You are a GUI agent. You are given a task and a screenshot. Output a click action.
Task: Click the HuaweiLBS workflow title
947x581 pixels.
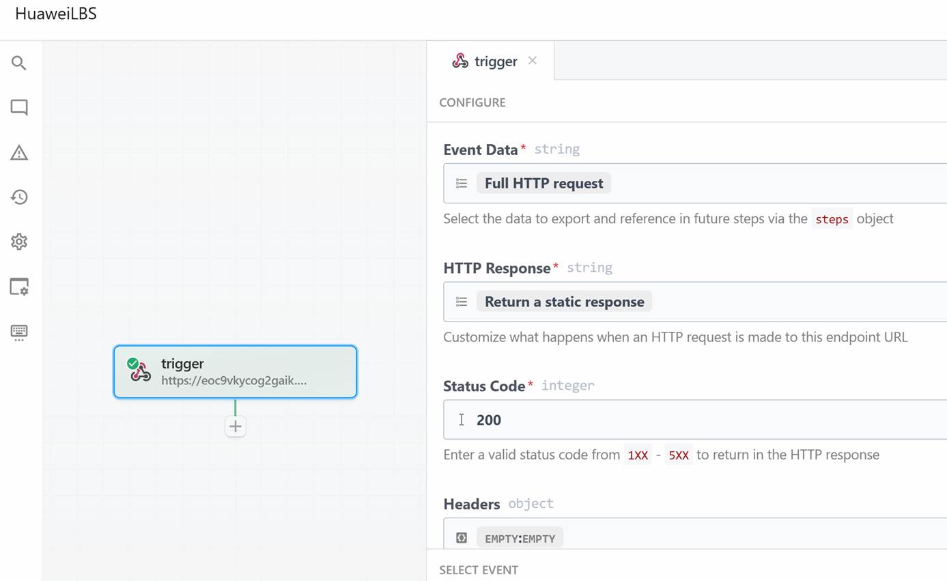56,14
